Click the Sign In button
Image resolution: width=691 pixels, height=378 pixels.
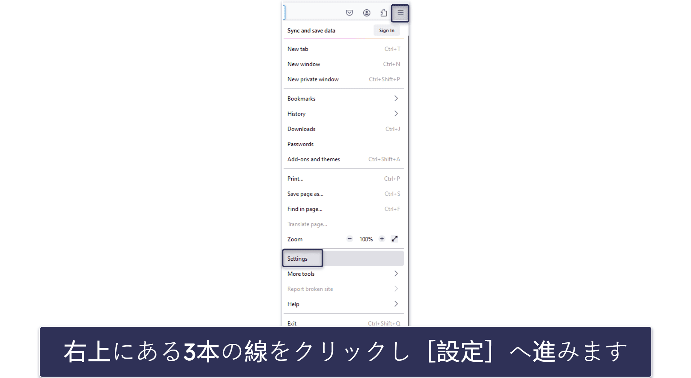point(386,31)
